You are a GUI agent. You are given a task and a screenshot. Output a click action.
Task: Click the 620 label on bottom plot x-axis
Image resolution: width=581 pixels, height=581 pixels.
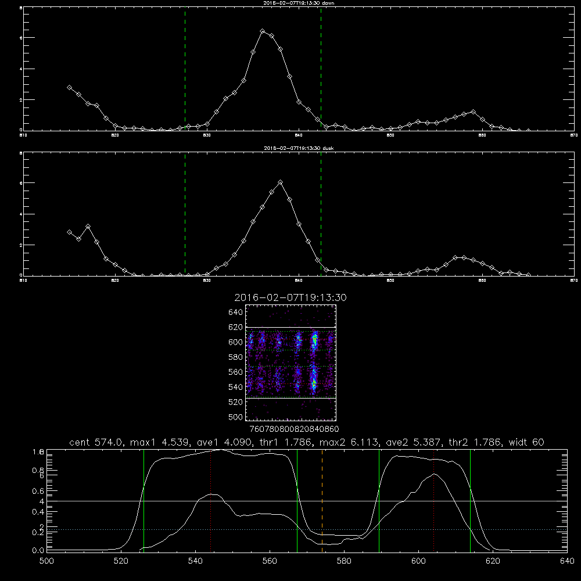point(493,561)
